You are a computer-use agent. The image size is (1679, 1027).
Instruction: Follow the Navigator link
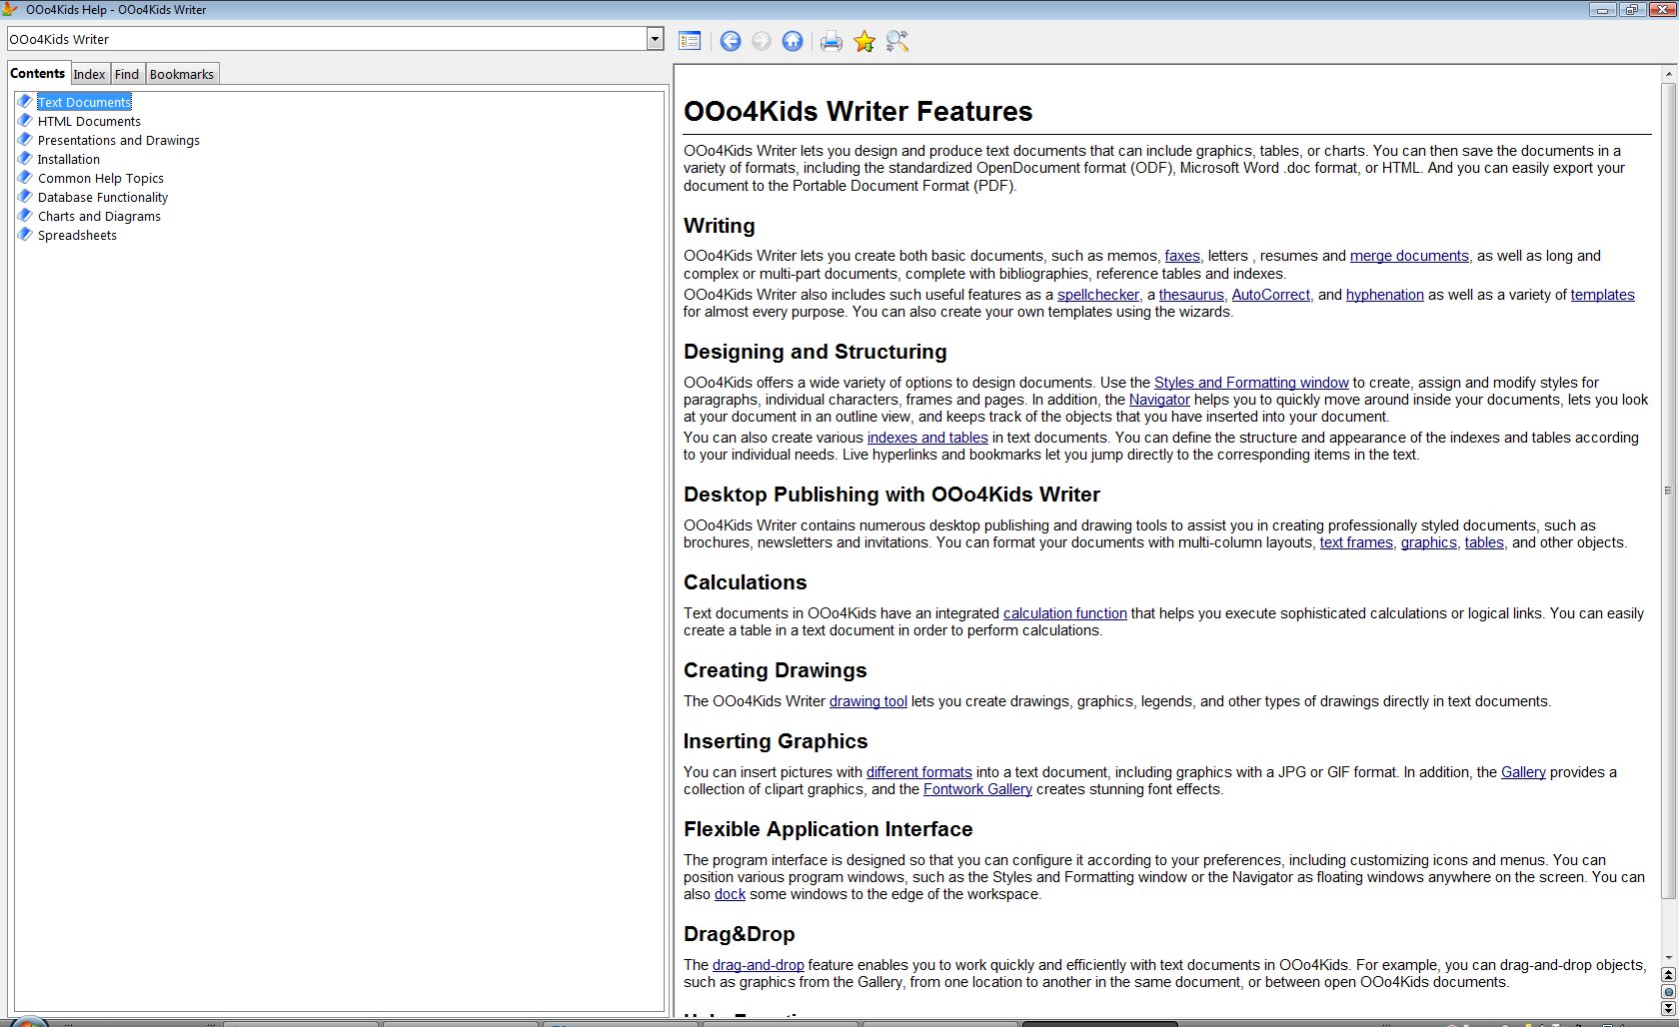tap(1159, 400)
